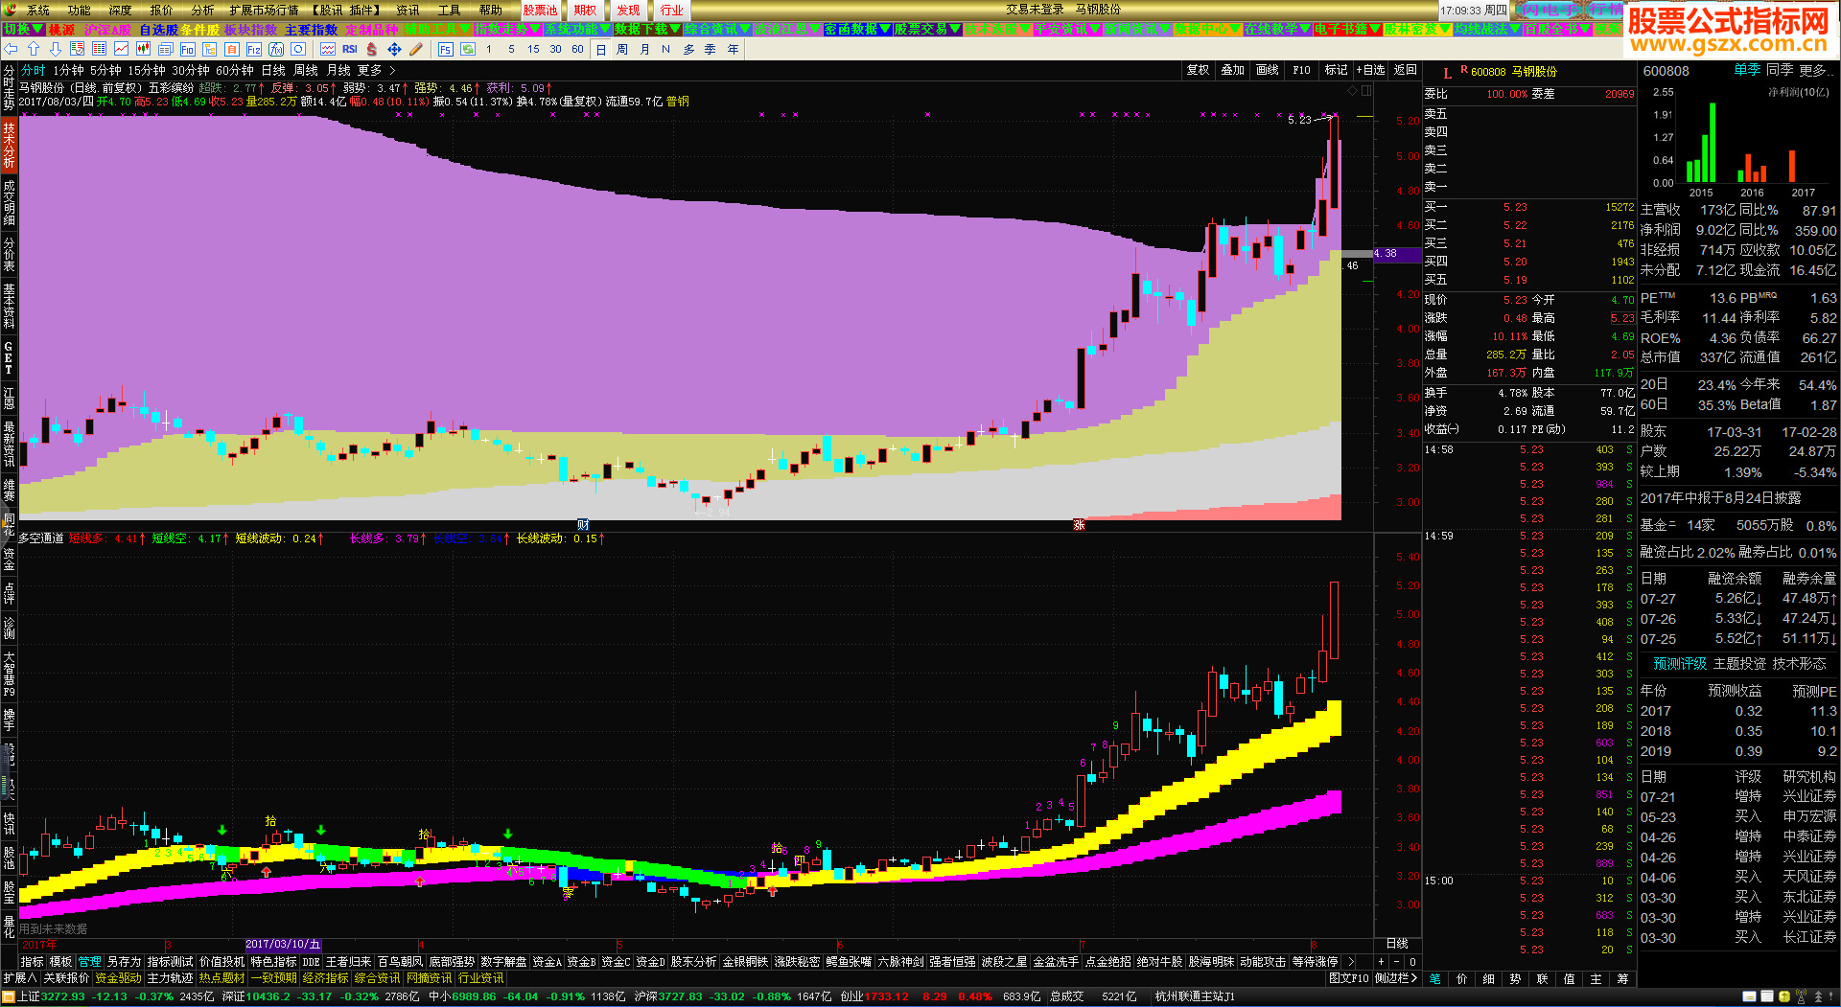Open the 电子书籍 dropdown menu

point(1347,30)
